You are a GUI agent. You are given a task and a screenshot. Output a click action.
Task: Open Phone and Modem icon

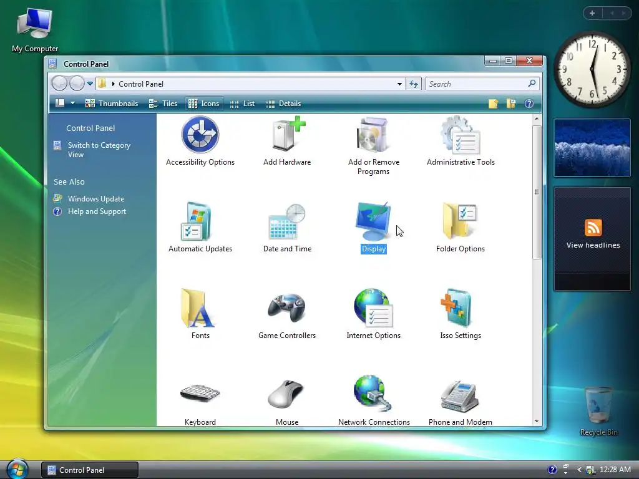(x=461, y=402)
